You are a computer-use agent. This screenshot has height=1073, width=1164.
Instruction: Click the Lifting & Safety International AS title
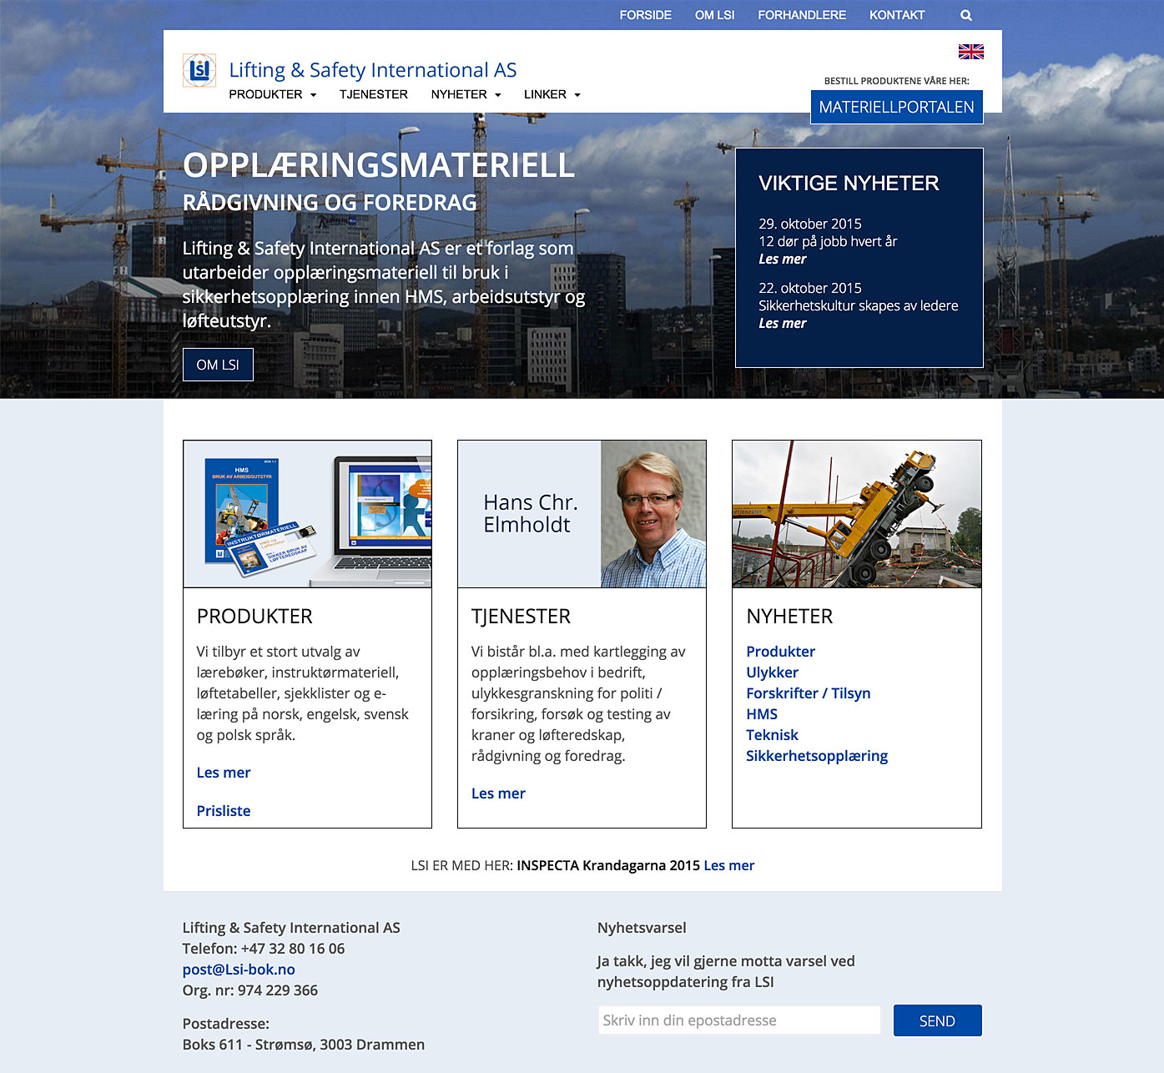[373, 70]
